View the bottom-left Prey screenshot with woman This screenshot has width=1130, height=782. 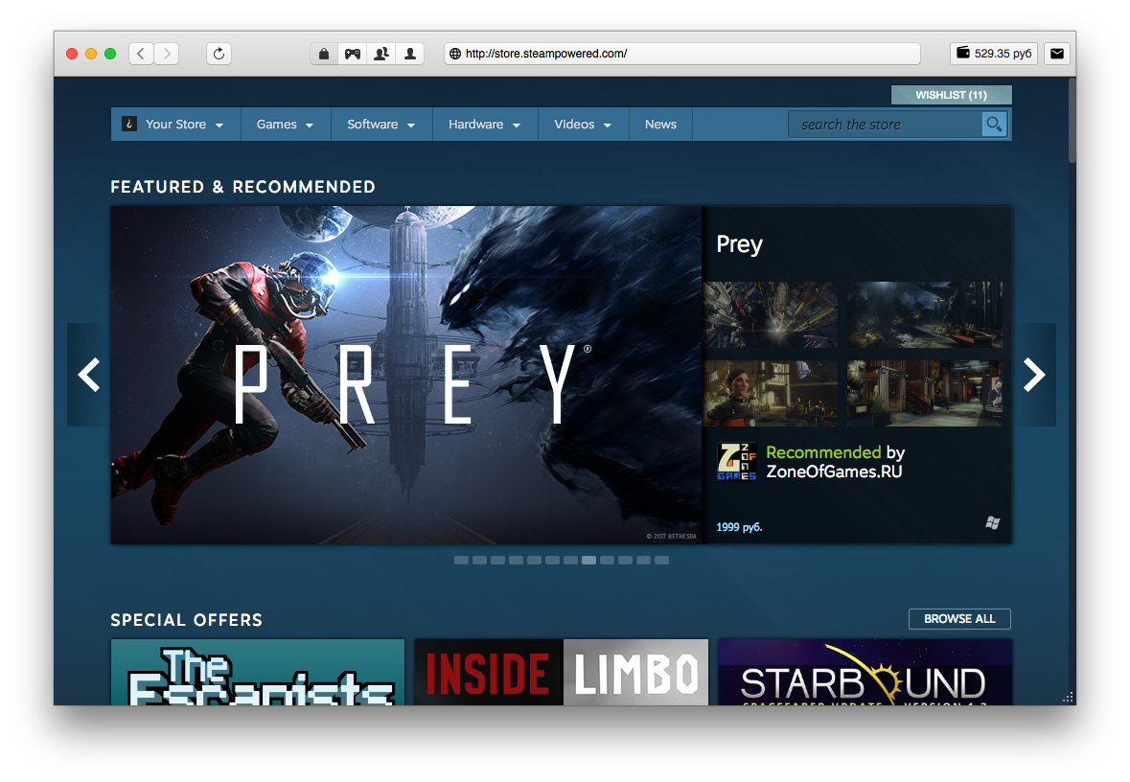click(x=771, y=394)
